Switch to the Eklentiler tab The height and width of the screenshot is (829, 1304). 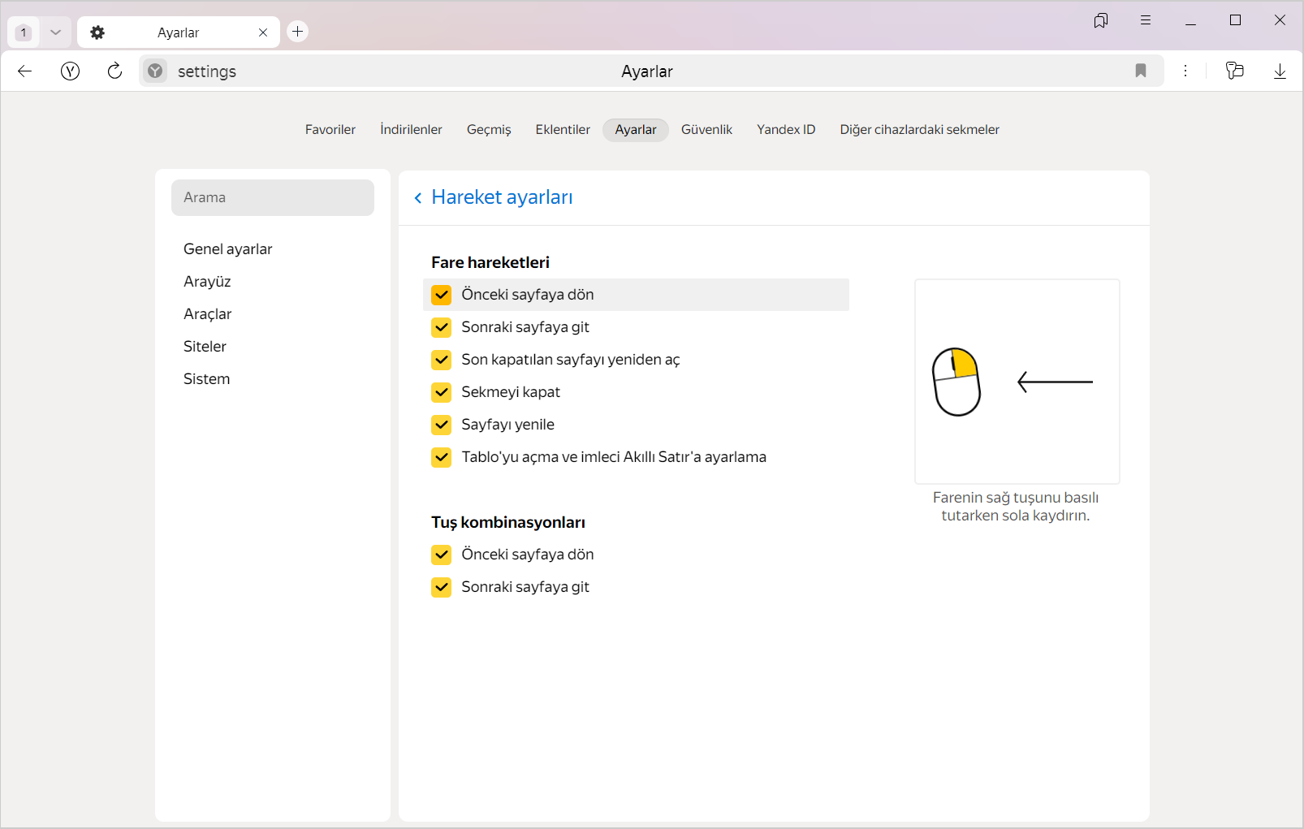click(x=562, y=130)
